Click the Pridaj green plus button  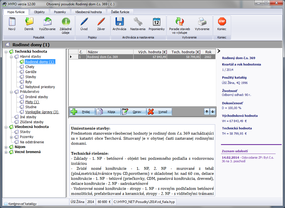click(82, 112)
